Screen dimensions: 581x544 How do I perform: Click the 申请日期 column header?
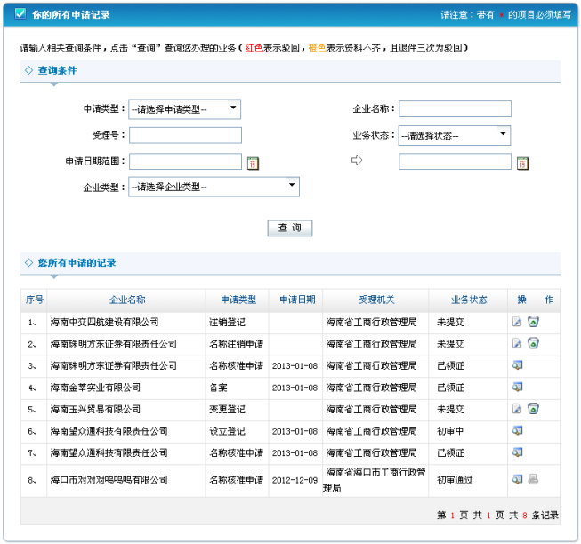[296, 300]
